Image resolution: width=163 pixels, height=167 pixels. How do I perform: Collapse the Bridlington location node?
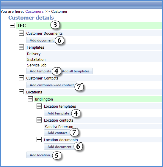click(x=30, y=99)
